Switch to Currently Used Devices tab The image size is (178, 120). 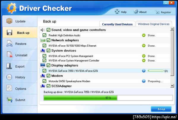point(117,24)
